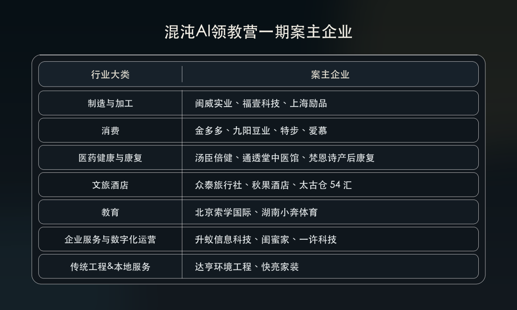Screen dimensions: 517x310
Task: Click the company name 太古仓 54 汇
Action: (x=326, y=185)
